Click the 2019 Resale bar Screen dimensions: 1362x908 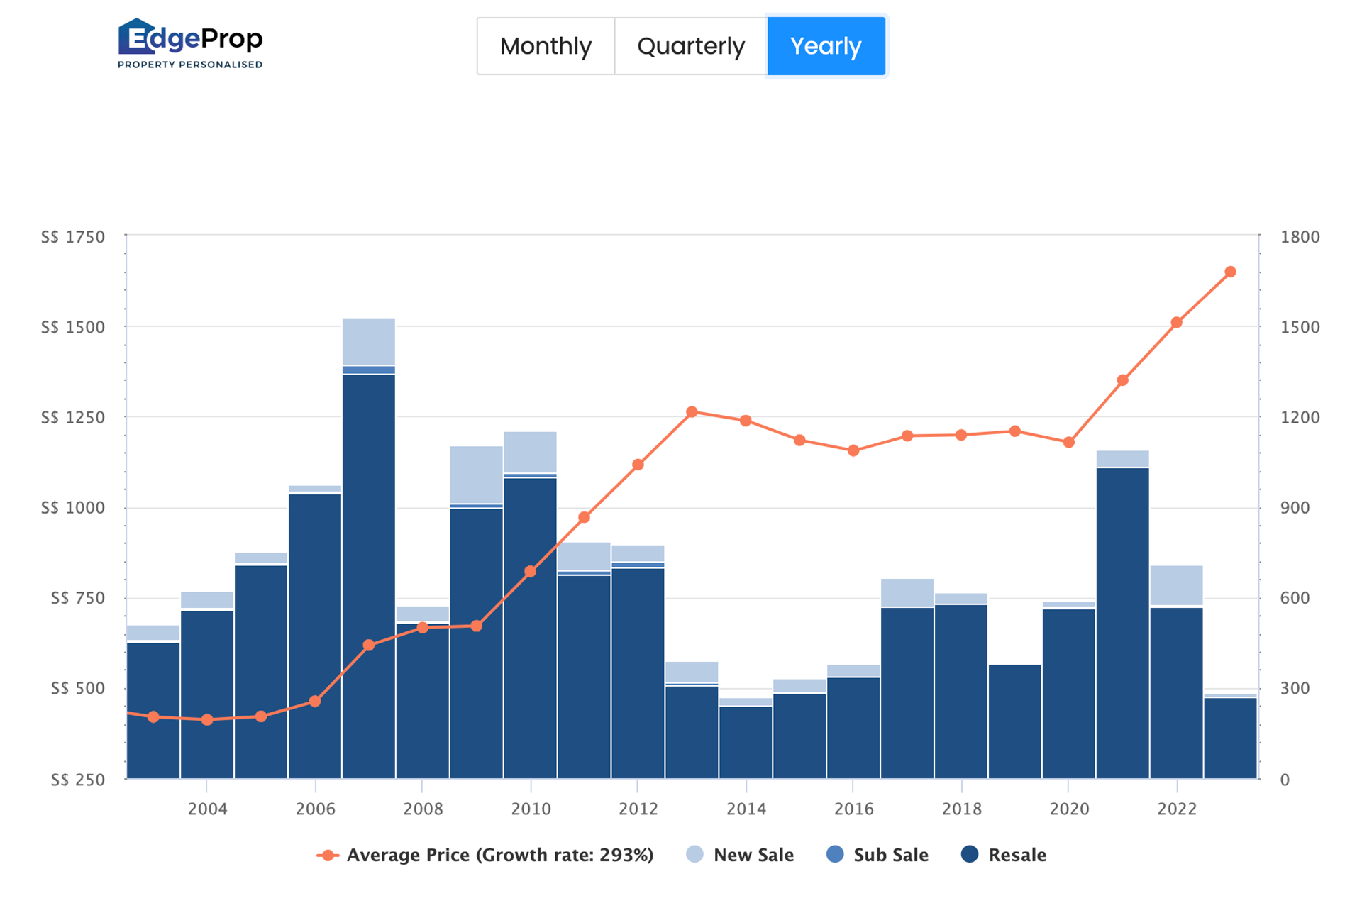coord(1015,721)
